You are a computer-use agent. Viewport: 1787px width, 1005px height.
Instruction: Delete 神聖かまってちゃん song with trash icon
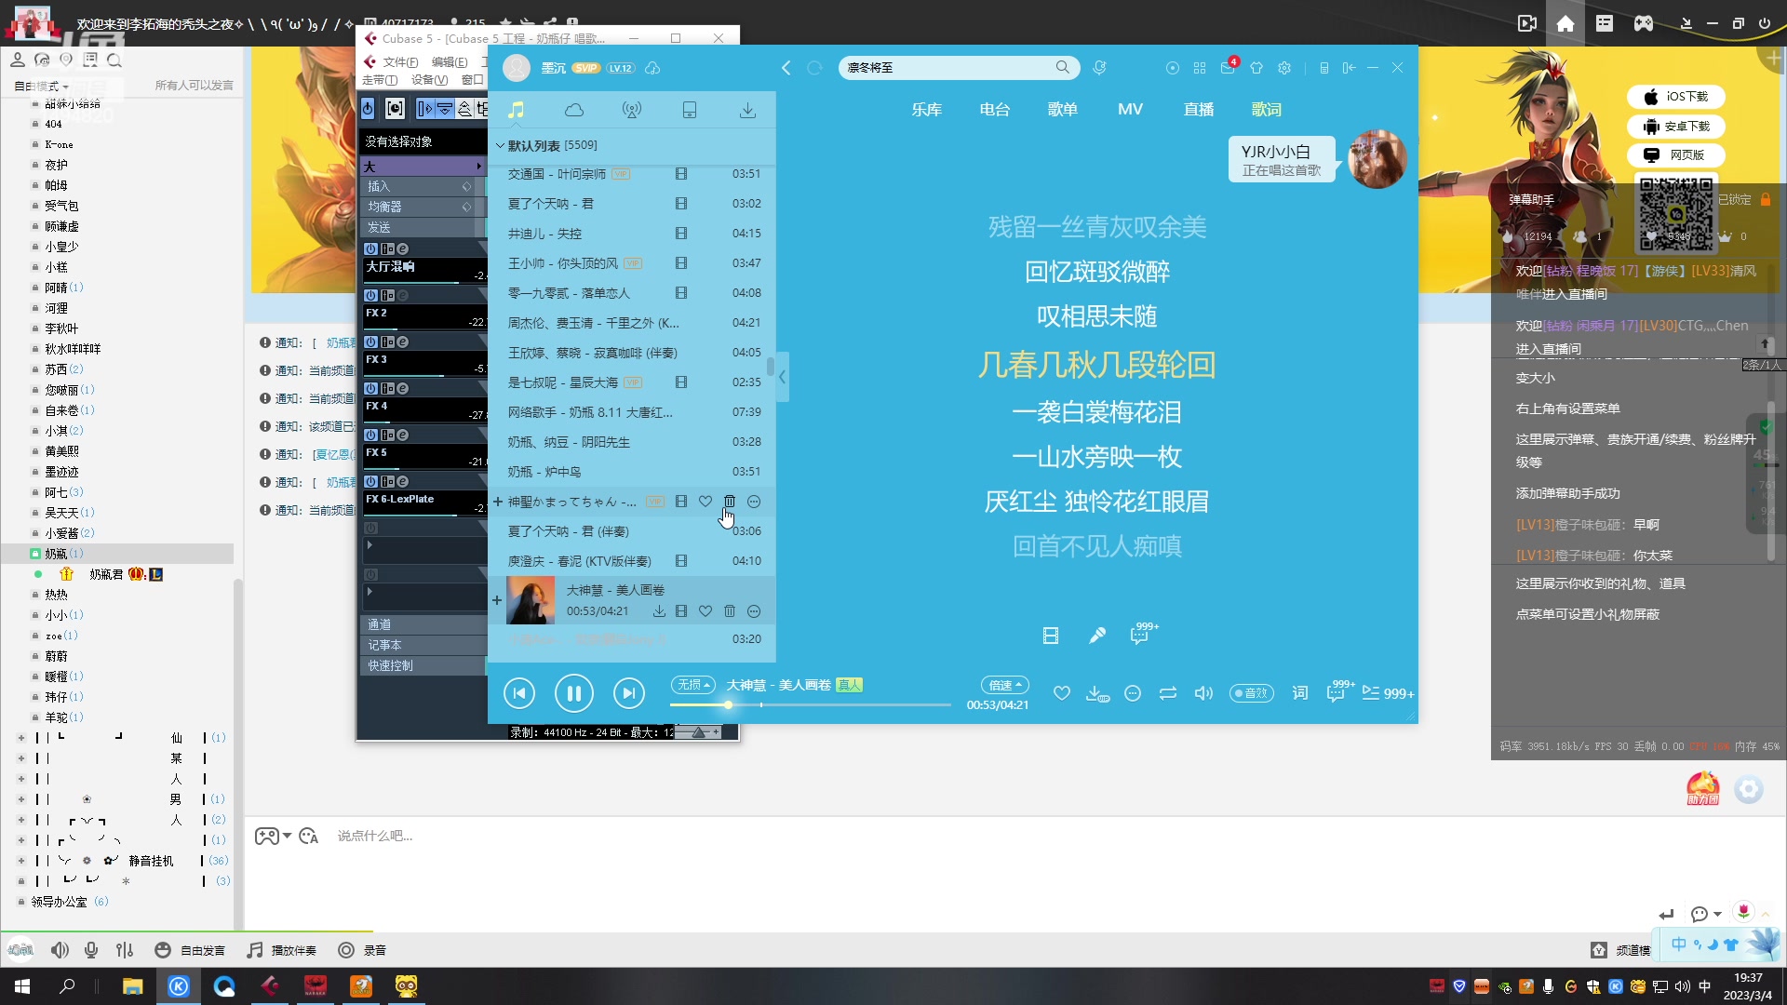730,502
